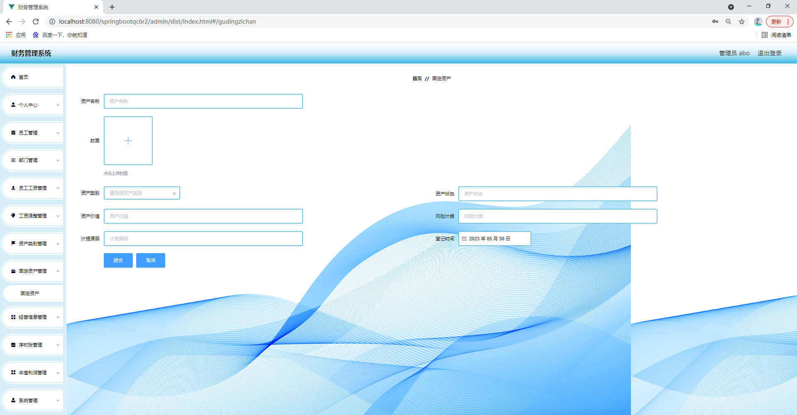Click the calendar icon in 登记时间 field
Image resolution: width=797 pixels, height=415 pixels.
click(x=464, y=239)
